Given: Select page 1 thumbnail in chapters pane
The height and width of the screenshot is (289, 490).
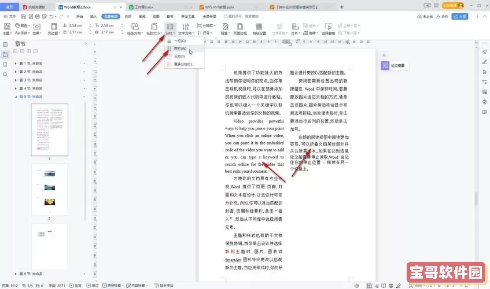Looking at the screenshot, I should [x=49, y=130].
